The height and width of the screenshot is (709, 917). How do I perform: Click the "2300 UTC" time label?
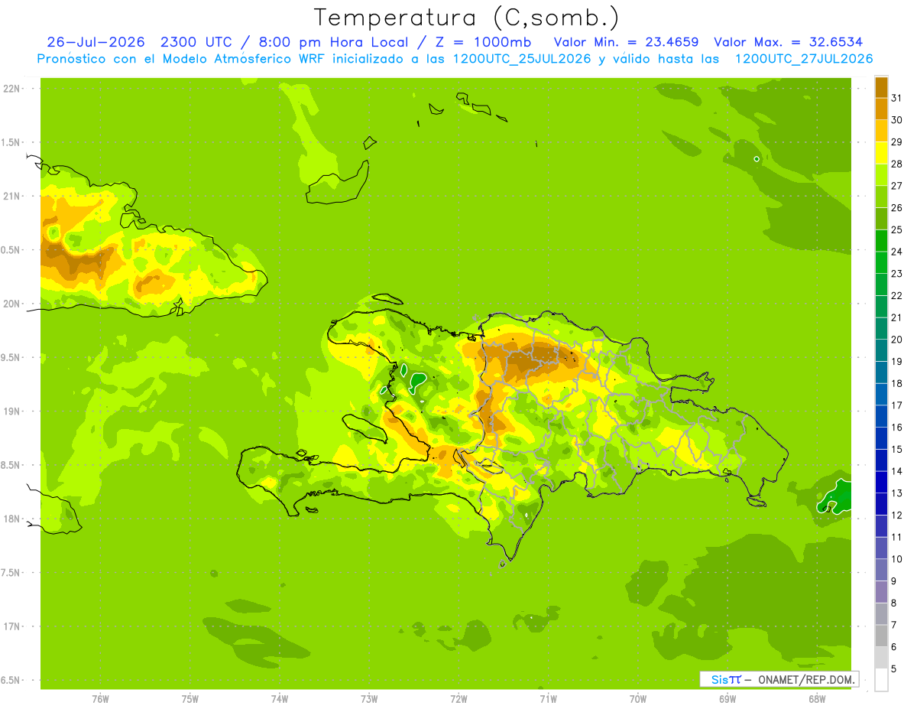pos(195,42)
